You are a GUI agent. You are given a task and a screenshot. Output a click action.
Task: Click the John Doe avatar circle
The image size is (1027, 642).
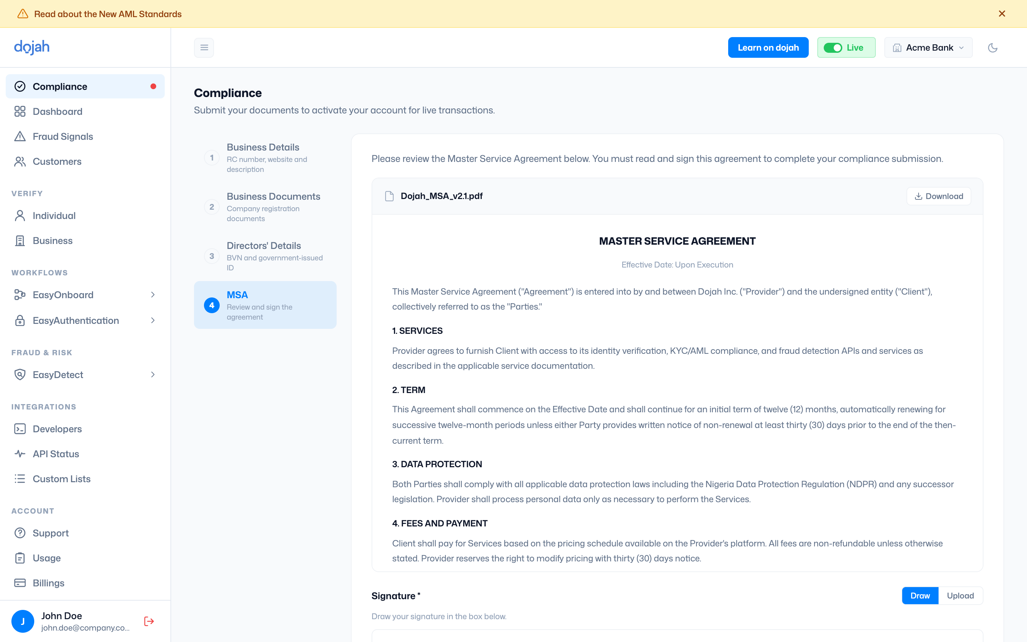(x=23, y=621)
